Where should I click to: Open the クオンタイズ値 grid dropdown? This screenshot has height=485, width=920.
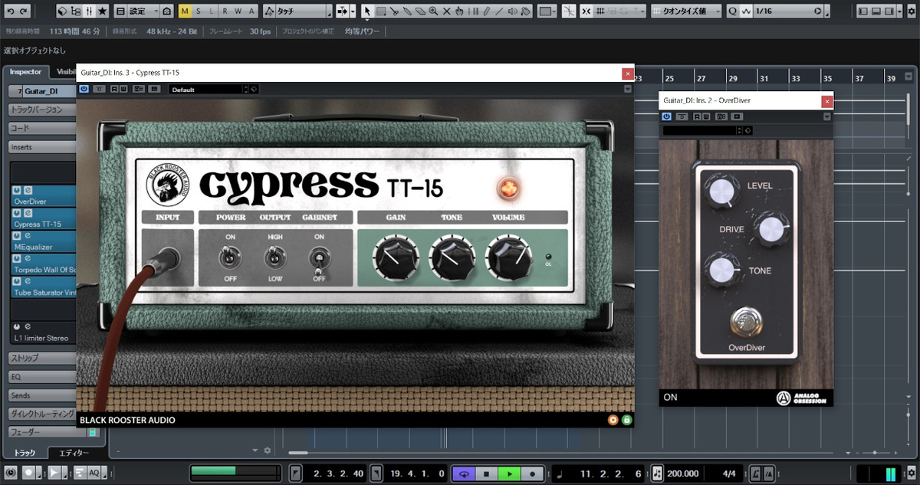tap(686, 11)
